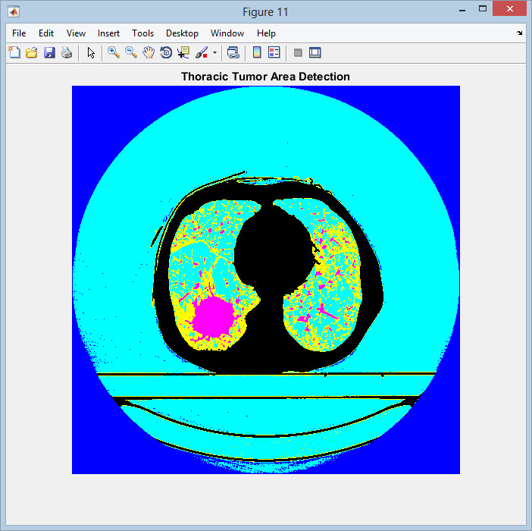The width and height of the screenshot is (532, 531).
Task: Activate the Zoom In tool
Action: (x=114, y=52)
